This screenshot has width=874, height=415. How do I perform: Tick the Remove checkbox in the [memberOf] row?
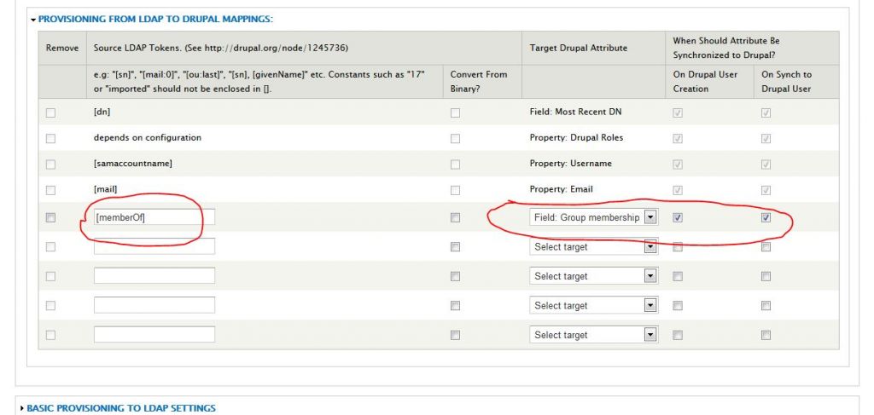[x=50, y=218]
